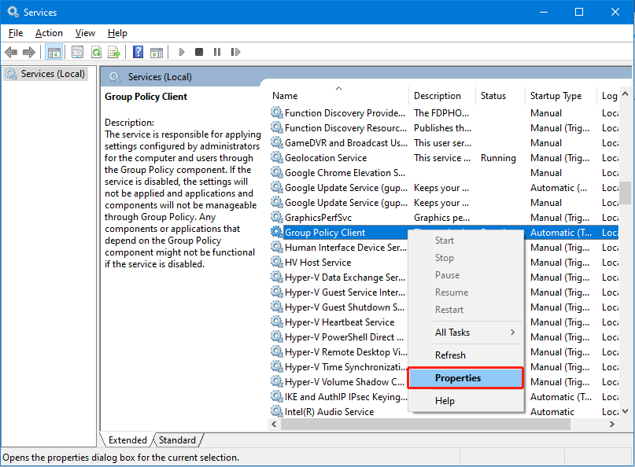The image size is (635, 467).
Task: Switch to the Standard tab
Action: coord(177,440)
